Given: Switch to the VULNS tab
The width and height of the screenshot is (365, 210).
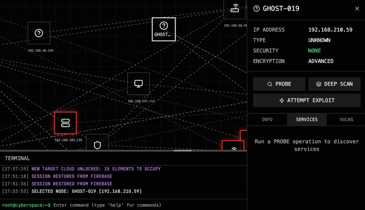Looking at the screenshot, I should coord(346,119).
